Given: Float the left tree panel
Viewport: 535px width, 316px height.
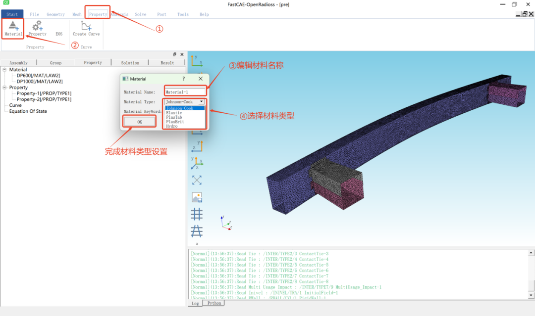Looking at the screenshot, I should click(174, 54).
